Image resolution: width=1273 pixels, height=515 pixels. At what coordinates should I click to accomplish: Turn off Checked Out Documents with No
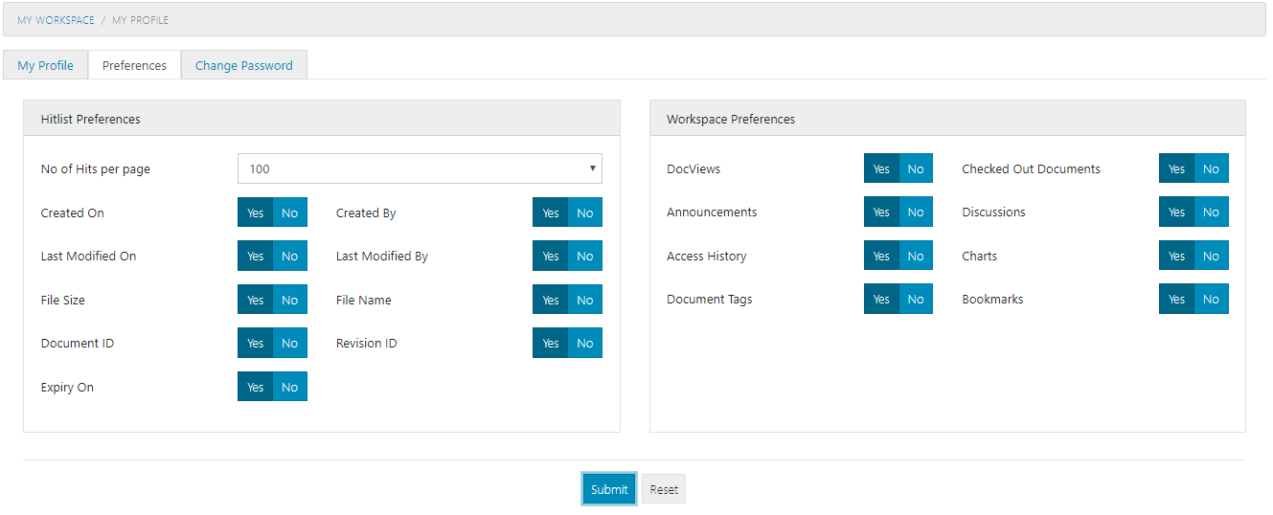[1211, 168]
